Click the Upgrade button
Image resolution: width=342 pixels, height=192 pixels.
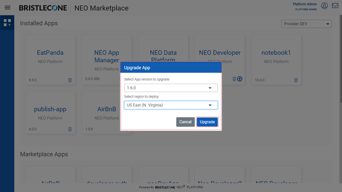tap(207, 122)
